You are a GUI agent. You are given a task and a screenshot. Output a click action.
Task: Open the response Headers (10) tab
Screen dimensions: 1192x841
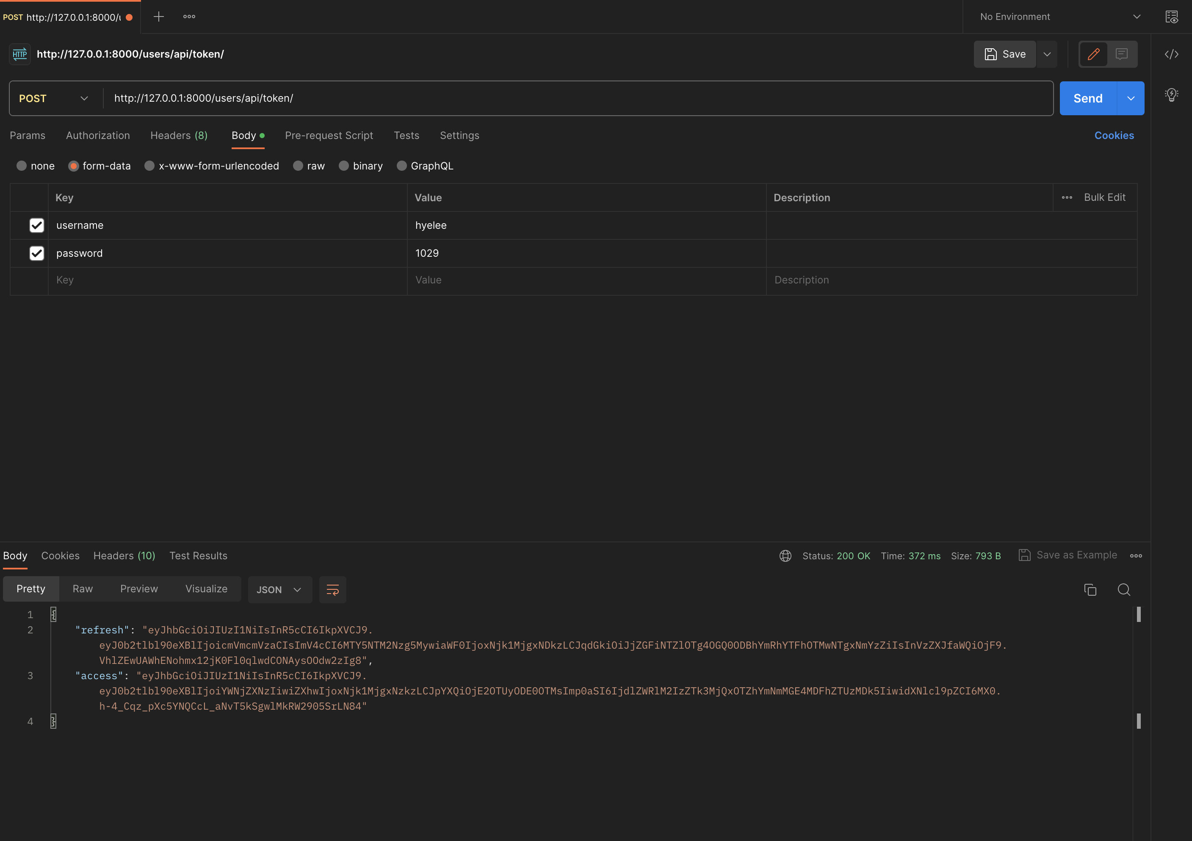(x=124, y=556)
